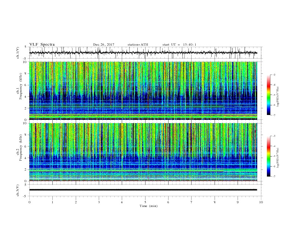The image size is (294, 227).
Task: Click time axis tick label "2"
Action: coord(76,202)
